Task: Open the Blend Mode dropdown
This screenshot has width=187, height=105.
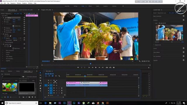Action: (x=17, y=40)
